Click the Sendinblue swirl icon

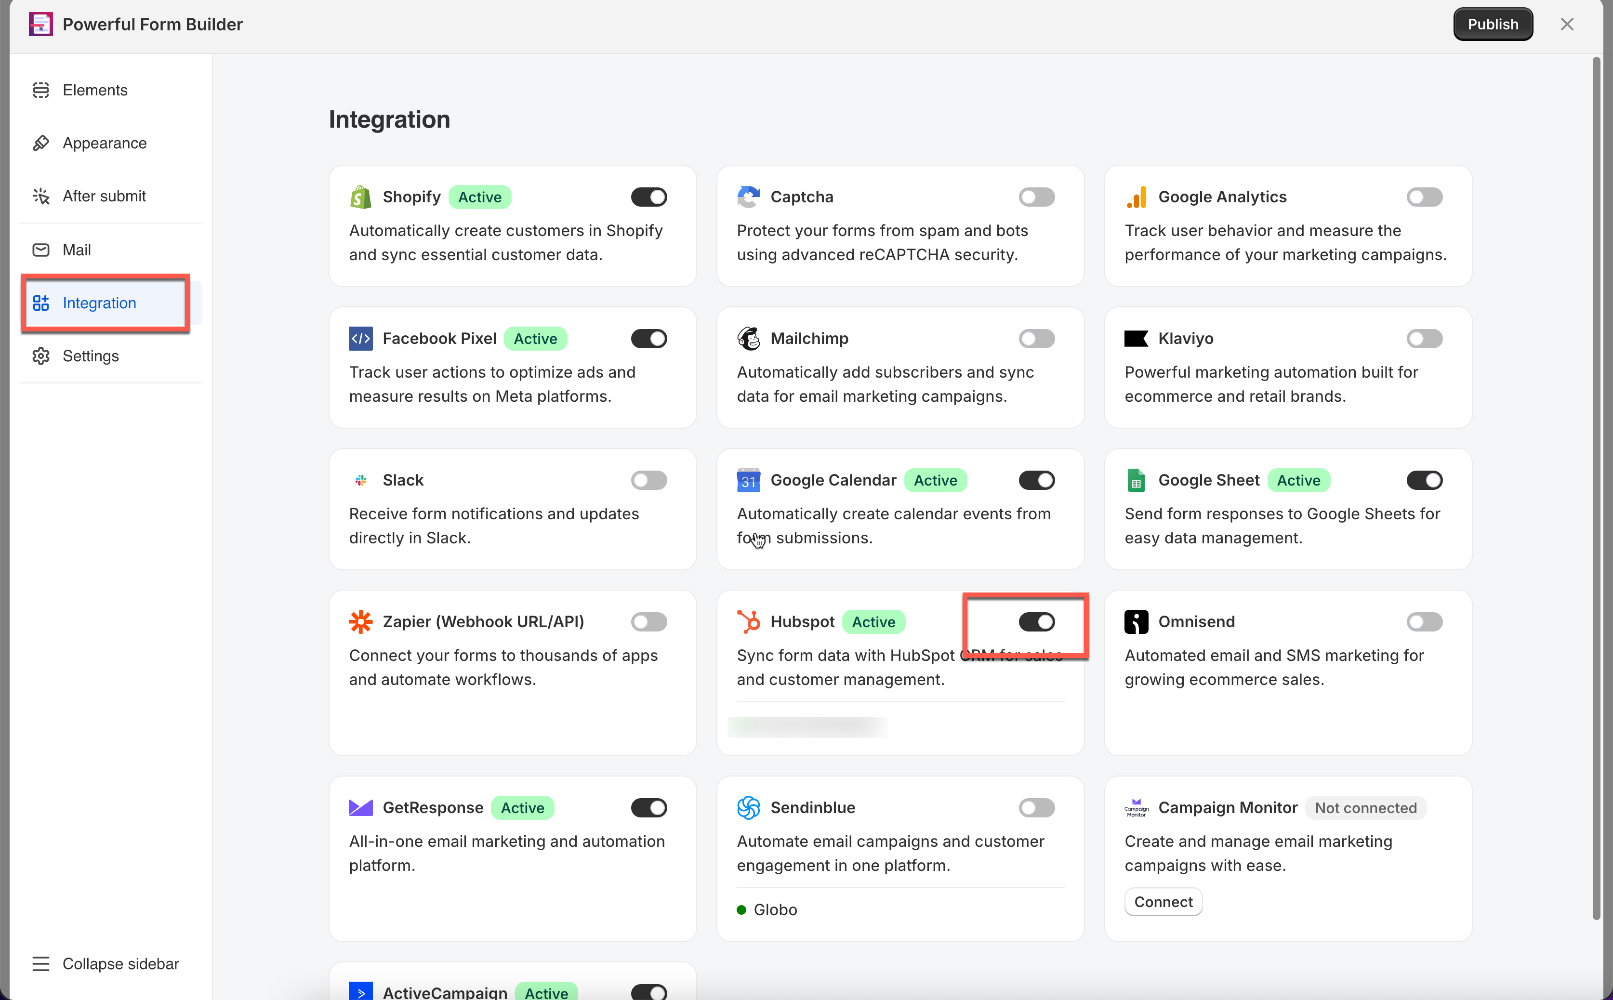[748, 807]
